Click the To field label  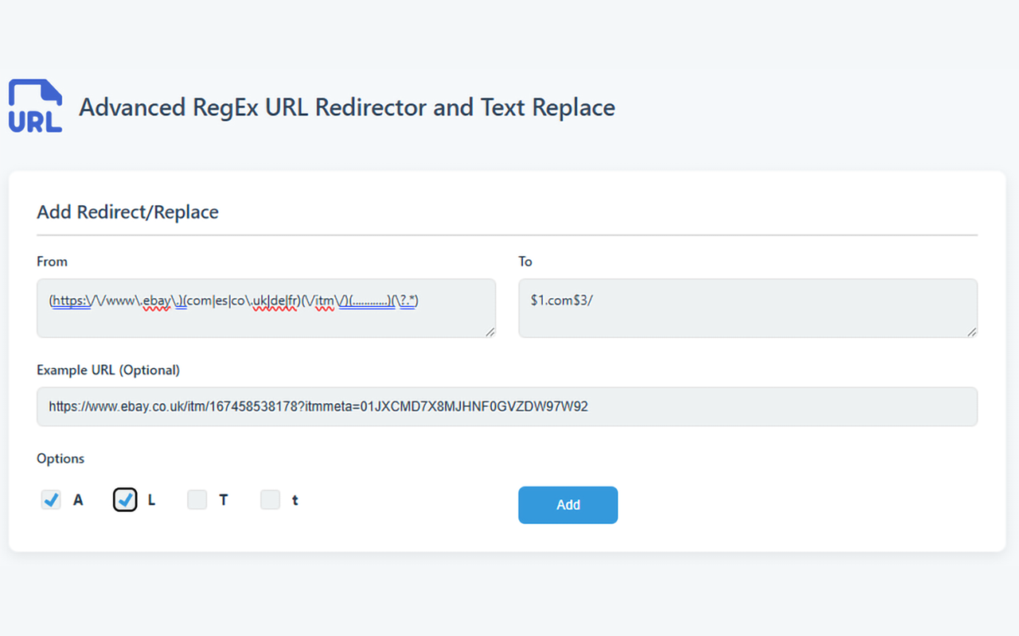point(525,262)
